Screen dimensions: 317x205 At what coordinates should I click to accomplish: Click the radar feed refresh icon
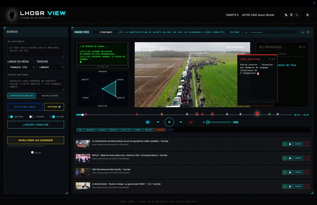click(303, 32)
